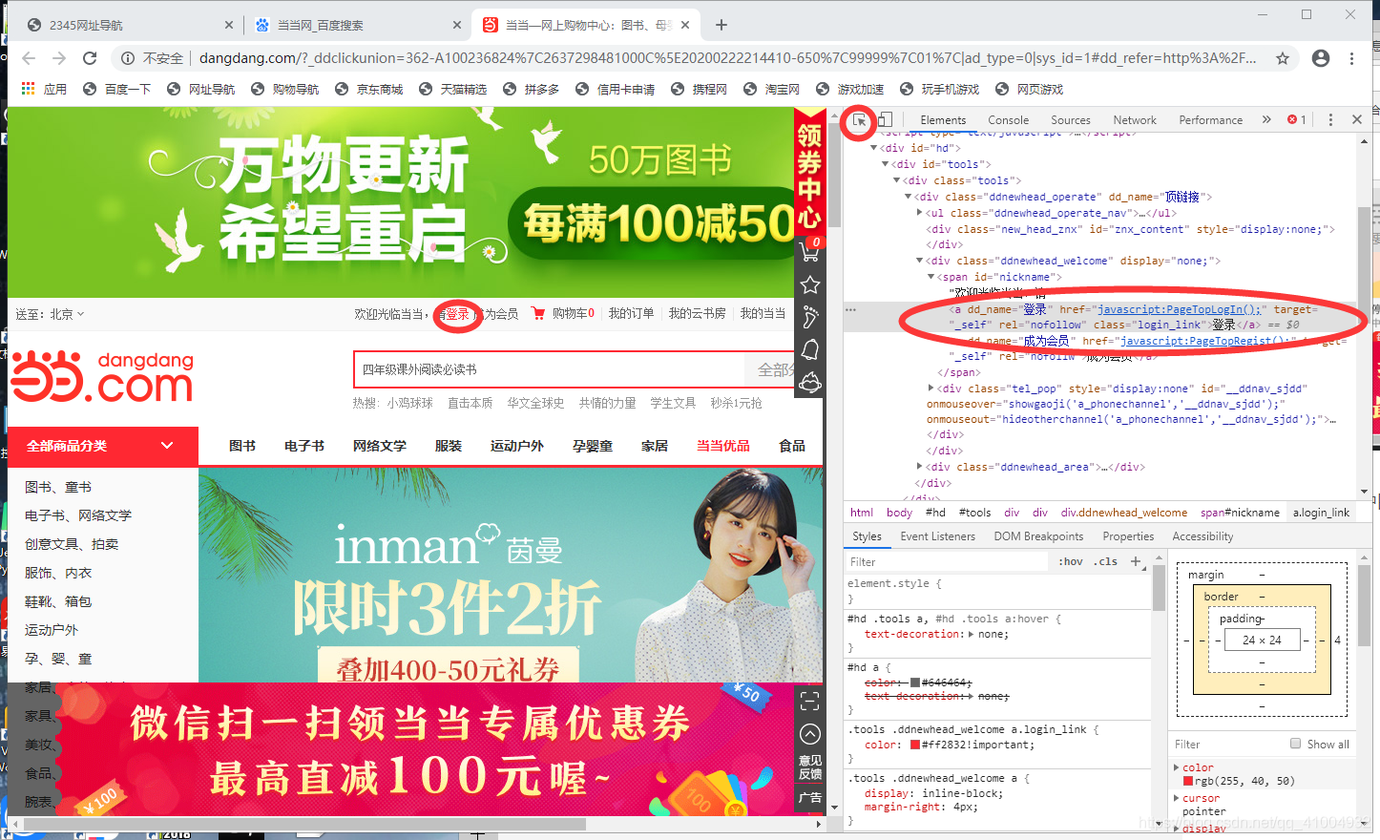
Task: Expand the computed cursor property
Action: tap(1176, 798)
